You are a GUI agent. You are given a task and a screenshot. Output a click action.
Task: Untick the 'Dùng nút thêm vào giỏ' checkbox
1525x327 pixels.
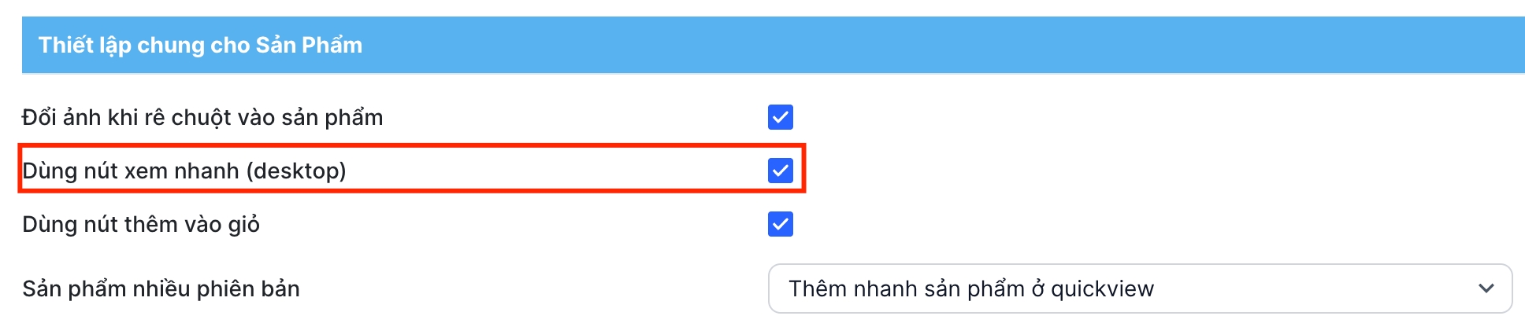780,224
